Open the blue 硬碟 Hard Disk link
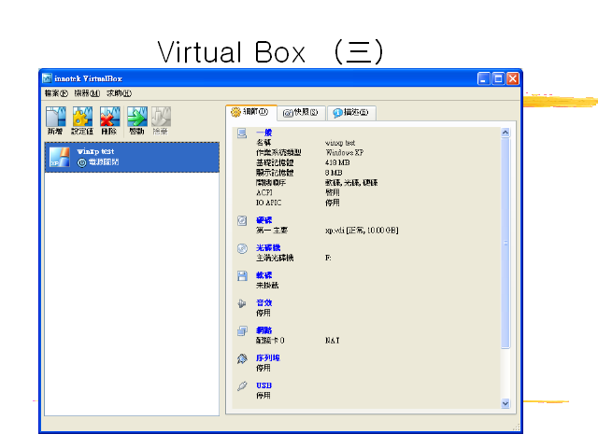 tap(263, 220)
